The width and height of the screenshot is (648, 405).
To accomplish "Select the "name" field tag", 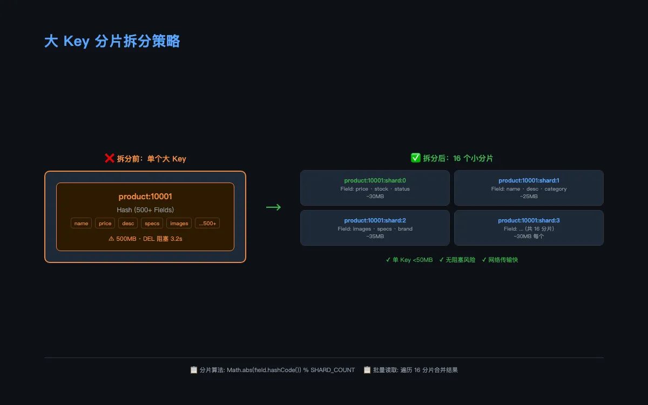I will (x=82, y=223).
